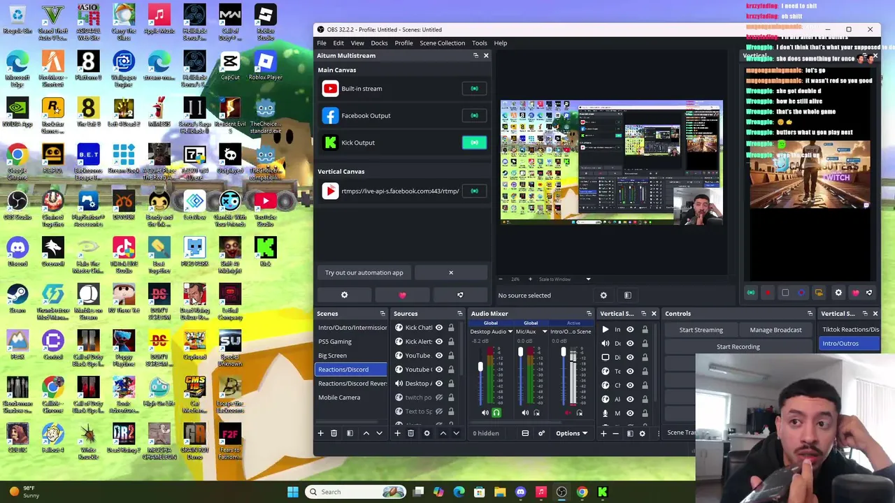This screenshot has height=503, width=895.
Task: Open scene filters icon in the Scenes toolbar
Action: coord(350,433)
